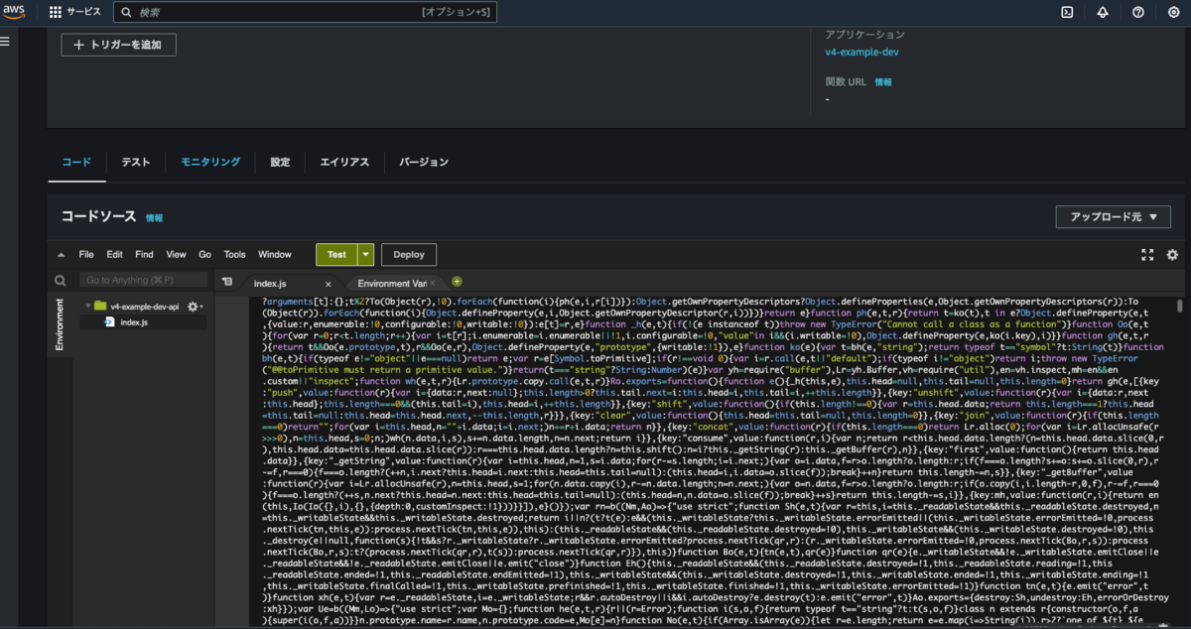Viewport: 1191px width, 629px height.
Task: Open AWS CloudShell terminal icon
Action: pos(1067,13)
